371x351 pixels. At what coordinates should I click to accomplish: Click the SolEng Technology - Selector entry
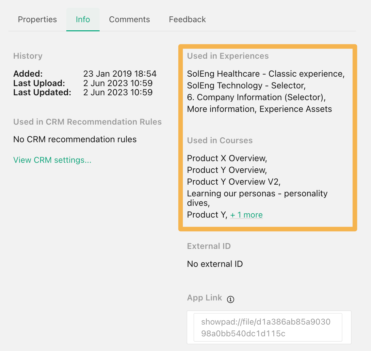(246, 85)
